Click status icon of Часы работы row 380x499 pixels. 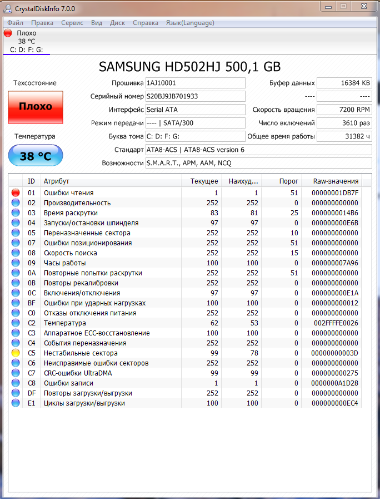click(x=16, y=263)
